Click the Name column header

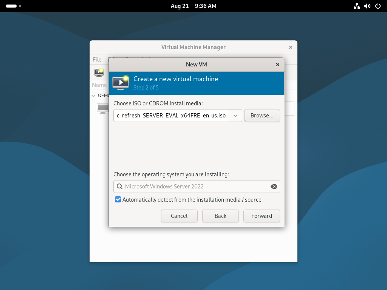[x=99, y=85]
